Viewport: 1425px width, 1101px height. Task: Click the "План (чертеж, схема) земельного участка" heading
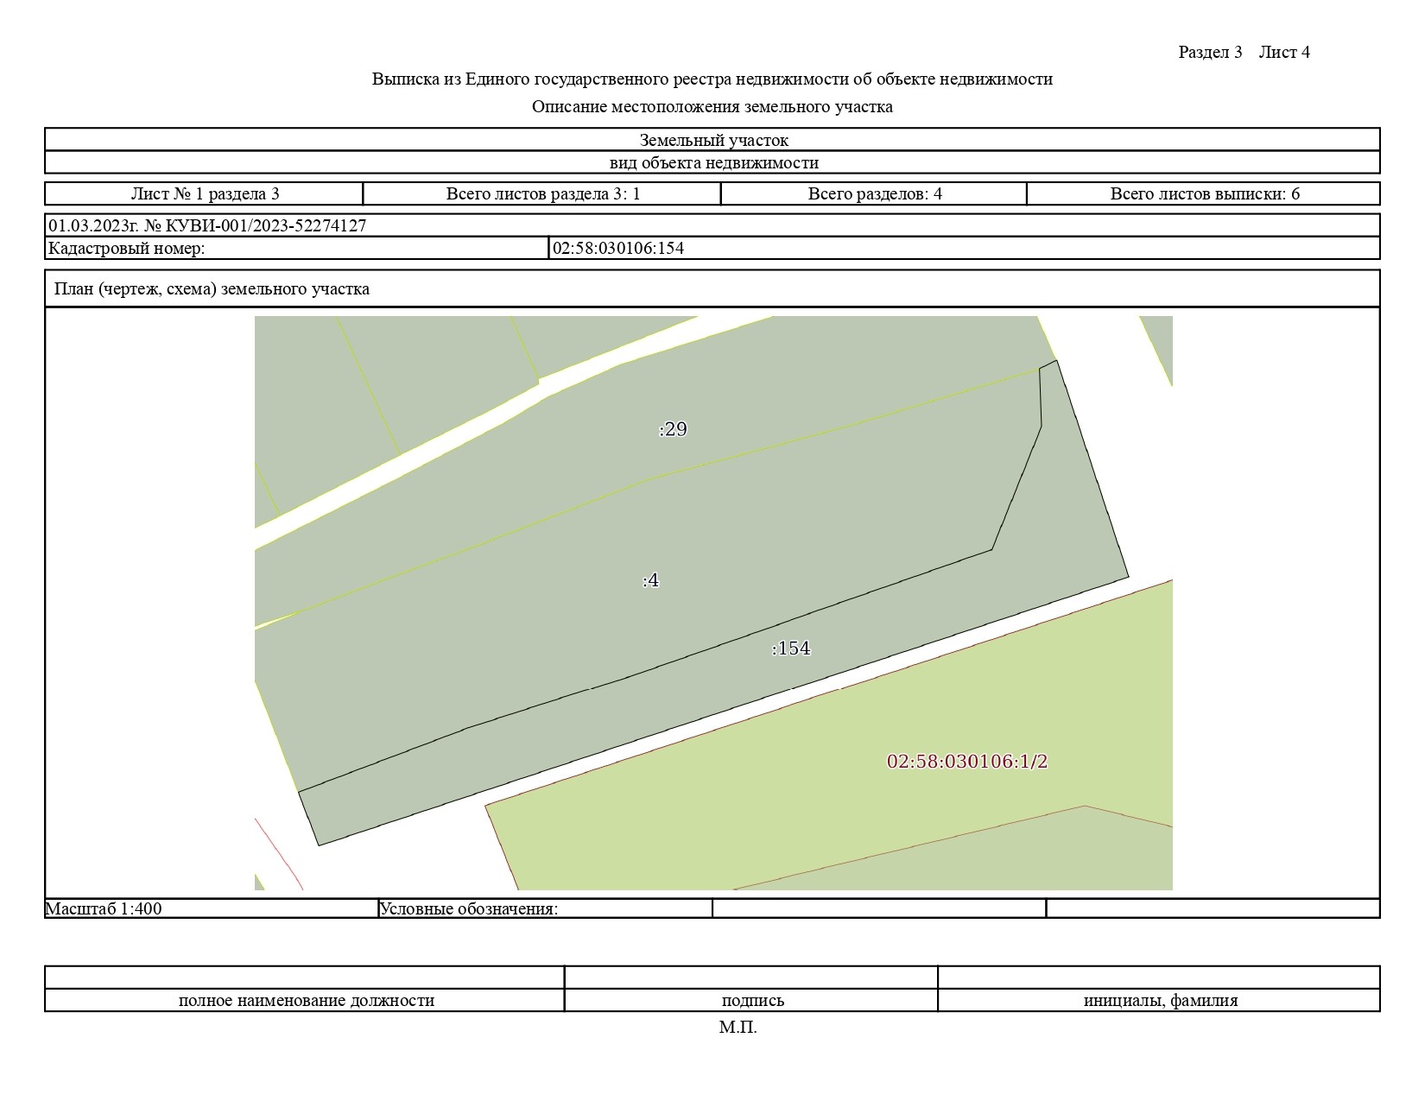(212, 289)
